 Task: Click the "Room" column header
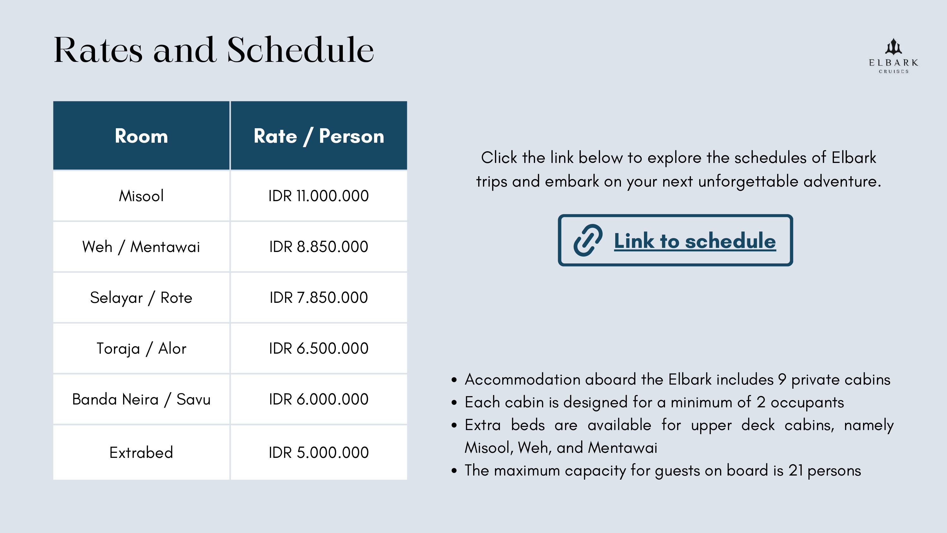(141, 136)
